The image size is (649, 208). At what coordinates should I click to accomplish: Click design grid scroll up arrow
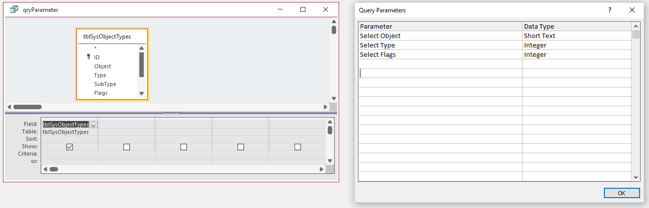tap(330, 122)
